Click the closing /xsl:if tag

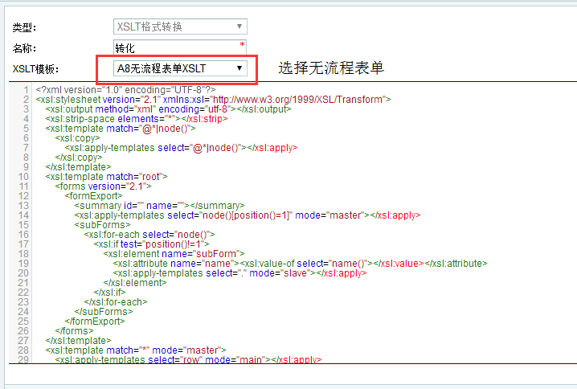tap(109, 293)
